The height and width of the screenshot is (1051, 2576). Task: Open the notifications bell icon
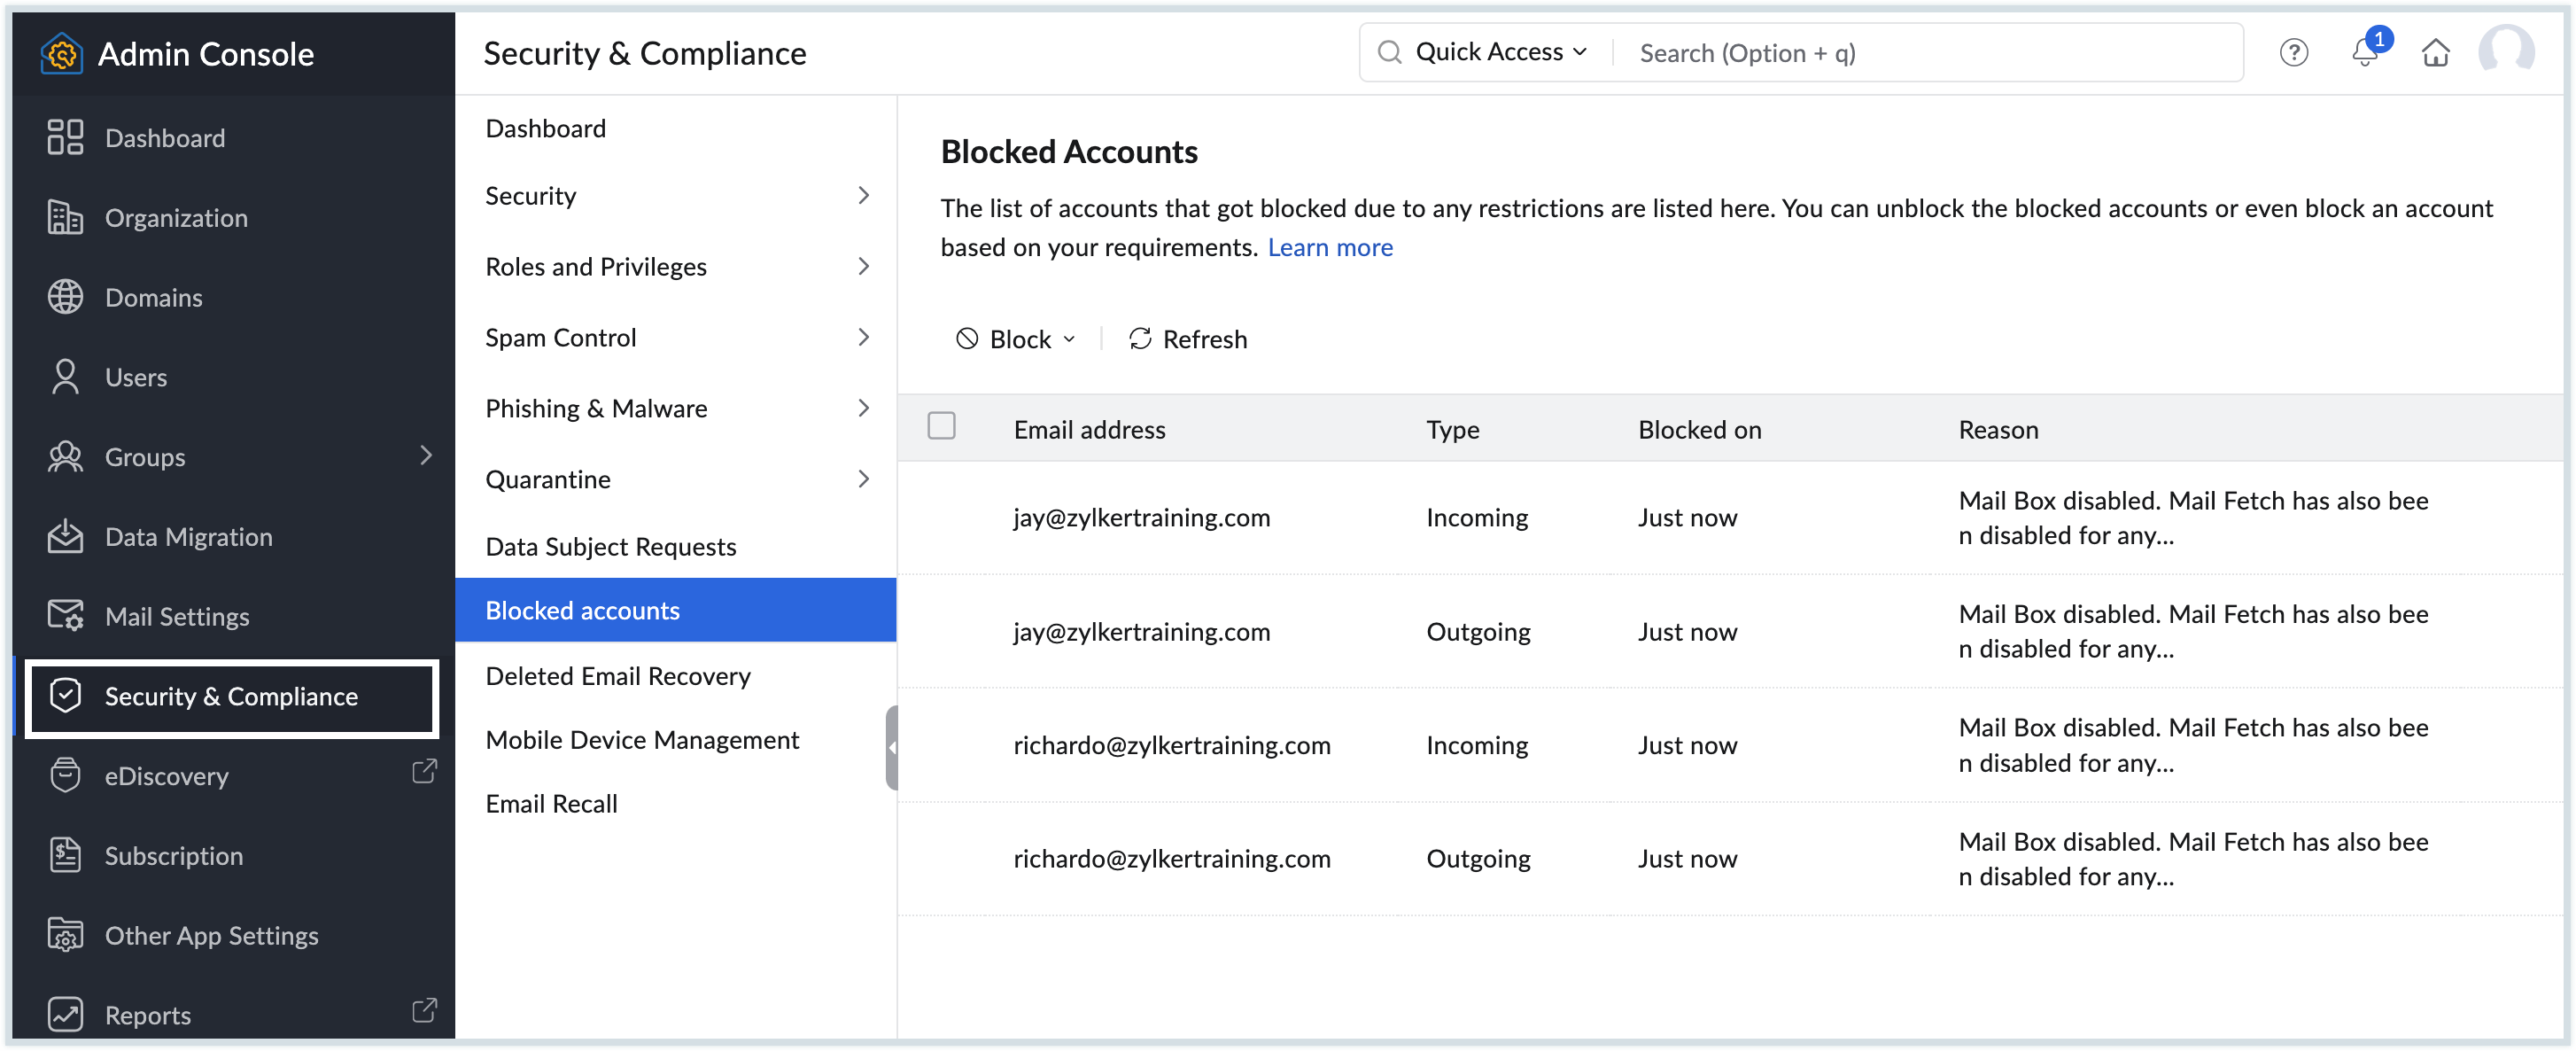[x=2364, y=53]
